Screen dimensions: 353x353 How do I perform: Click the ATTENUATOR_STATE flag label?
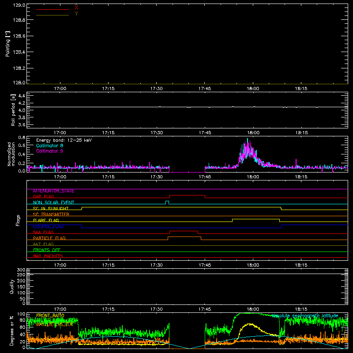point(53,191)
